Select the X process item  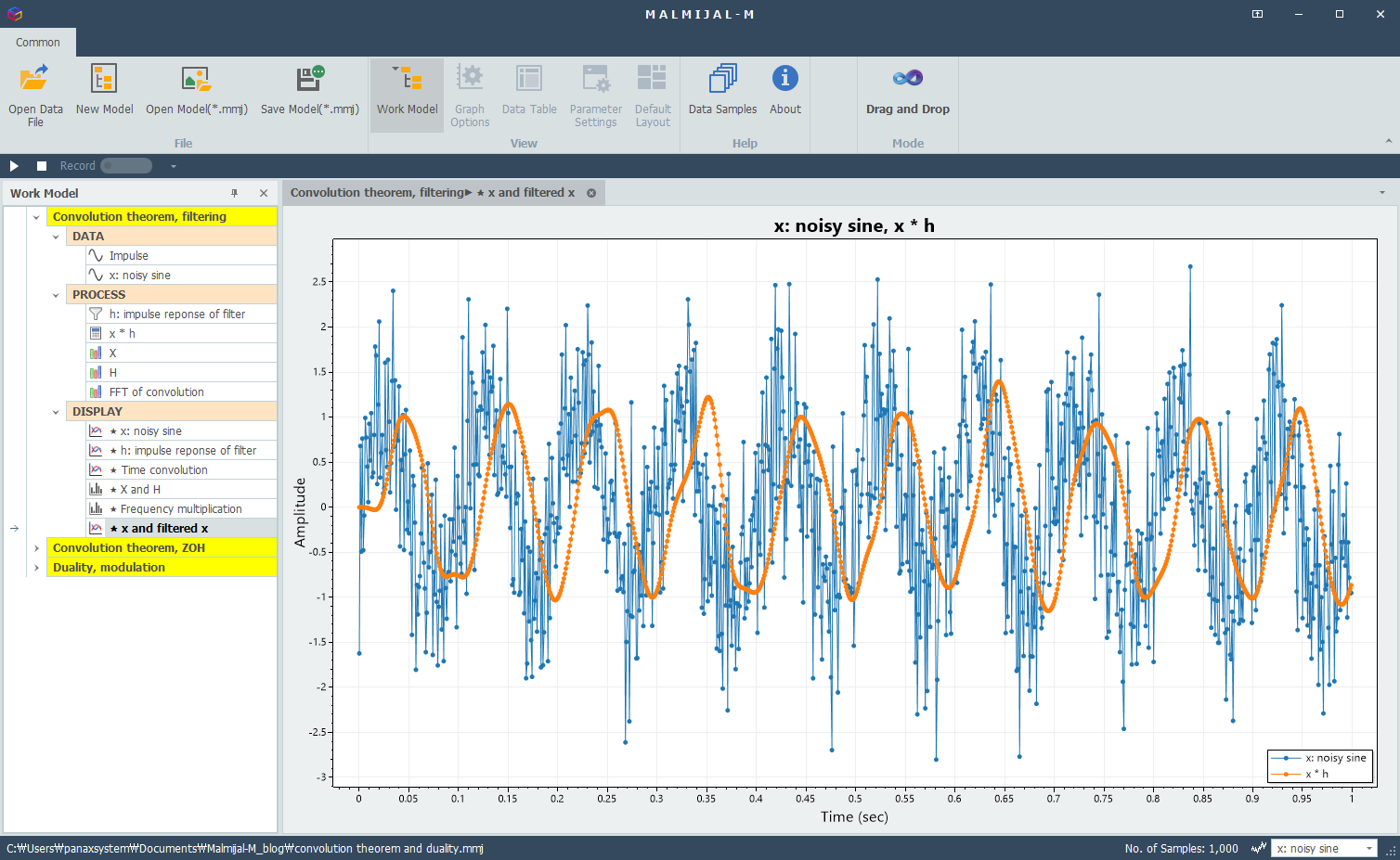[x=181, y=353]
